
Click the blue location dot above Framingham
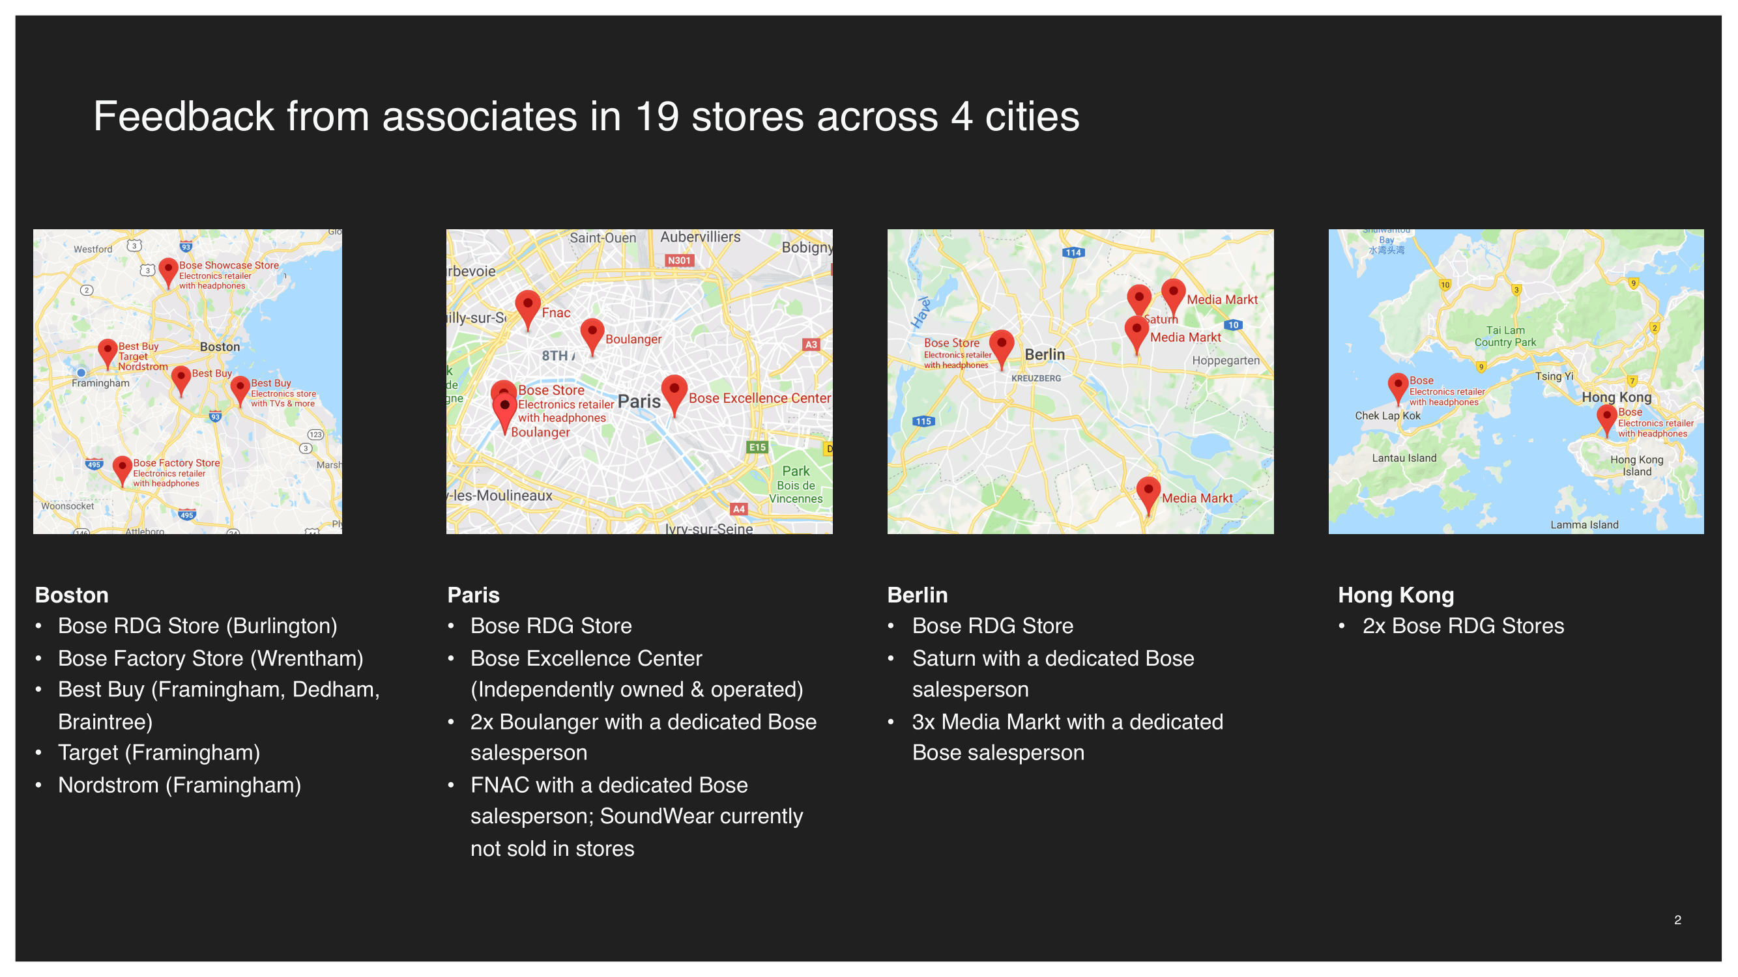[81, 372]
